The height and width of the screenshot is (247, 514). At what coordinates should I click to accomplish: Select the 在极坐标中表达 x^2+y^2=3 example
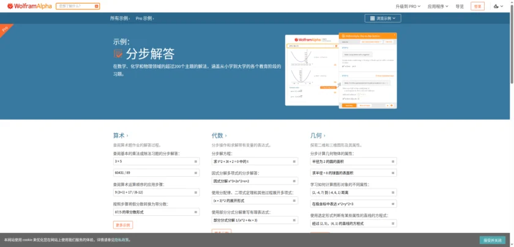354,204
